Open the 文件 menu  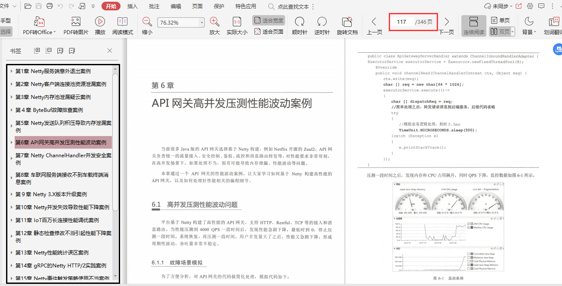pyautogui.click(x=8, y=6)
